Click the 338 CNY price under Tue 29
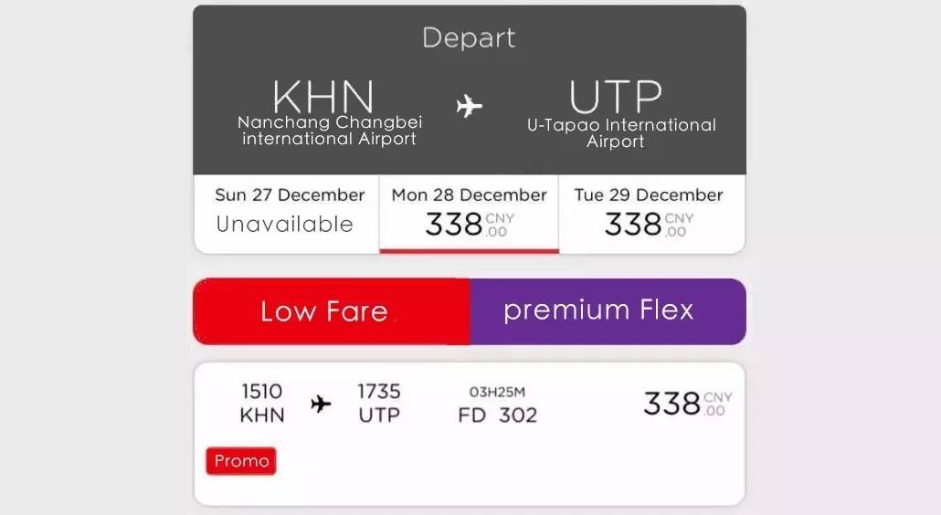This screenshot has width=941, height=515. (649, 224)
